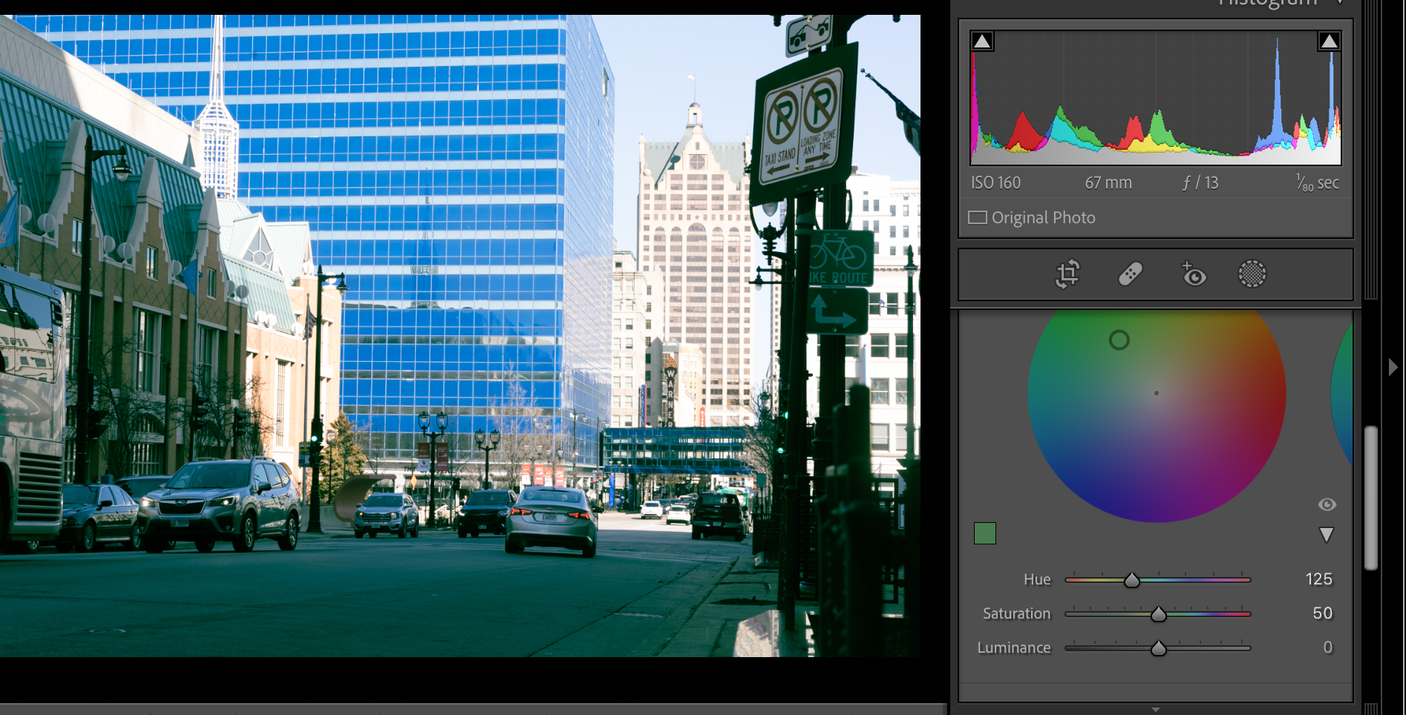Screen dimensions: 1406x715
Task: Click the Hue slider handle
Action: (x=1132, y=580)
